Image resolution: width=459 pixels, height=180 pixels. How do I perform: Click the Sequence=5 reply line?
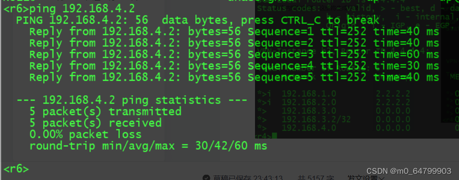pos(234,77)
